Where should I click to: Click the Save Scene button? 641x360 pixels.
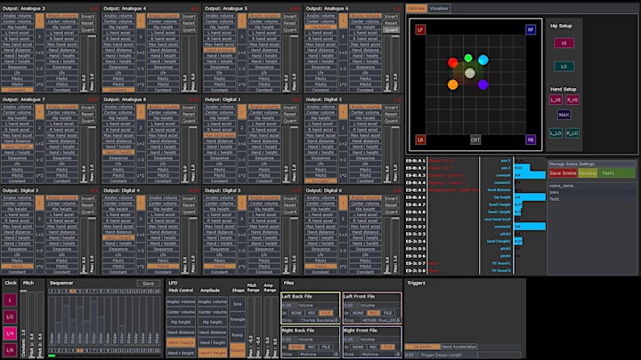(563, 173)
